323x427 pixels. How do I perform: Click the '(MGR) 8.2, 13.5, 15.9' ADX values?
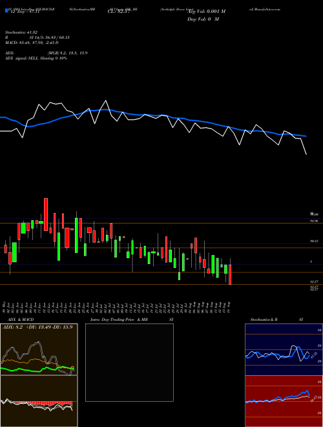tap(67, 53)
